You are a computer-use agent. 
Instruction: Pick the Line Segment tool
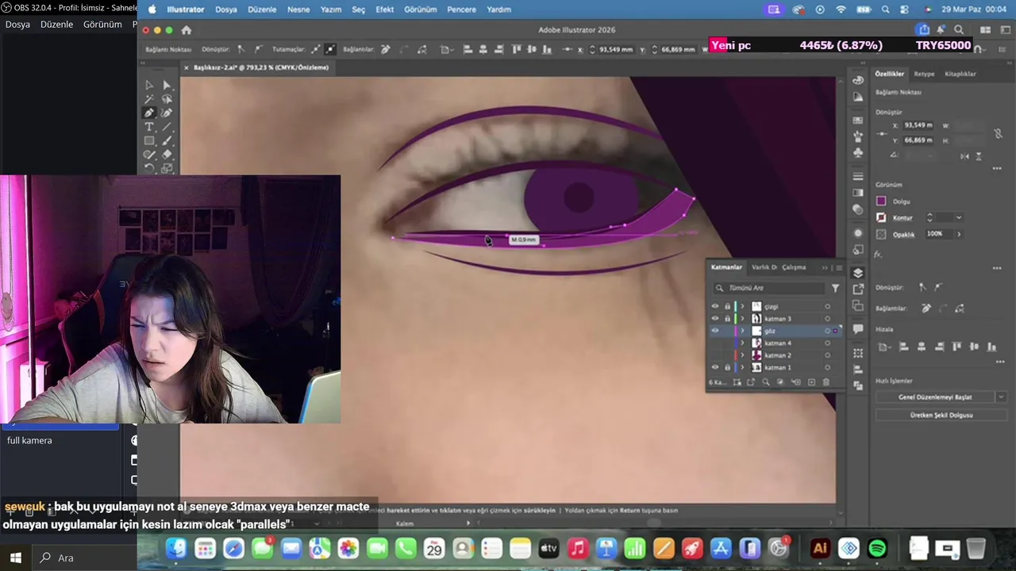pos(167,127)
